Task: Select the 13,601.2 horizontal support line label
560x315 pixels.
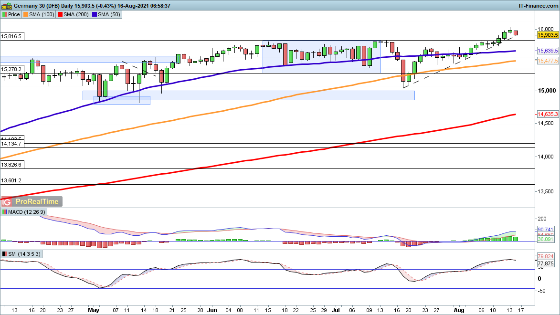Action: (x=11, y=181)
